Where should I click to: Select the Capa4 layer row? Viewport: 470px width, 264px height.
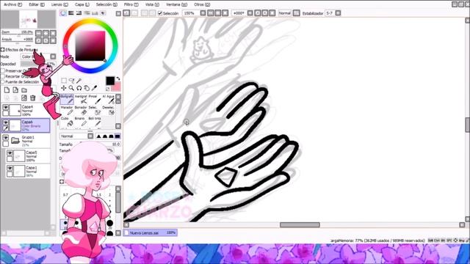(x=26, y=110)
